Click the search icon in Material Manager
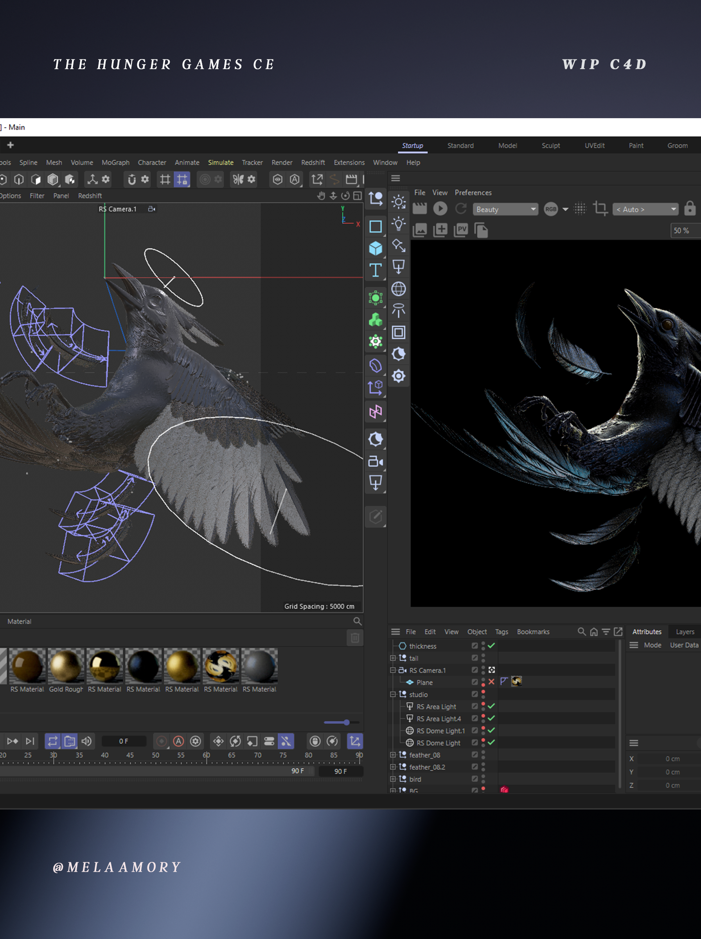The width and height of the screenshot is (701, 939). 357,621
